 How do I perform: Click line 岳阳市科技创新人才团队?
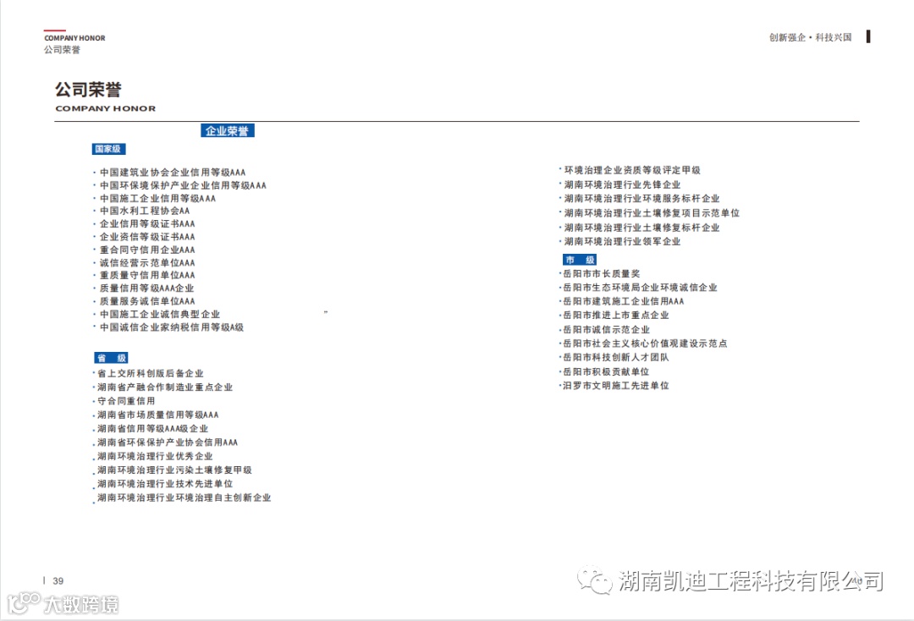pos(616,358)
